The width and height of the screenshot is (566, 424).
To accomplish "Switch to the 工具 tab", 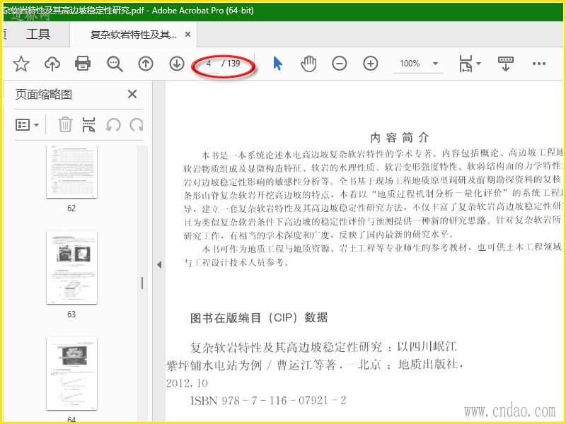I will [x=38, y=34].
